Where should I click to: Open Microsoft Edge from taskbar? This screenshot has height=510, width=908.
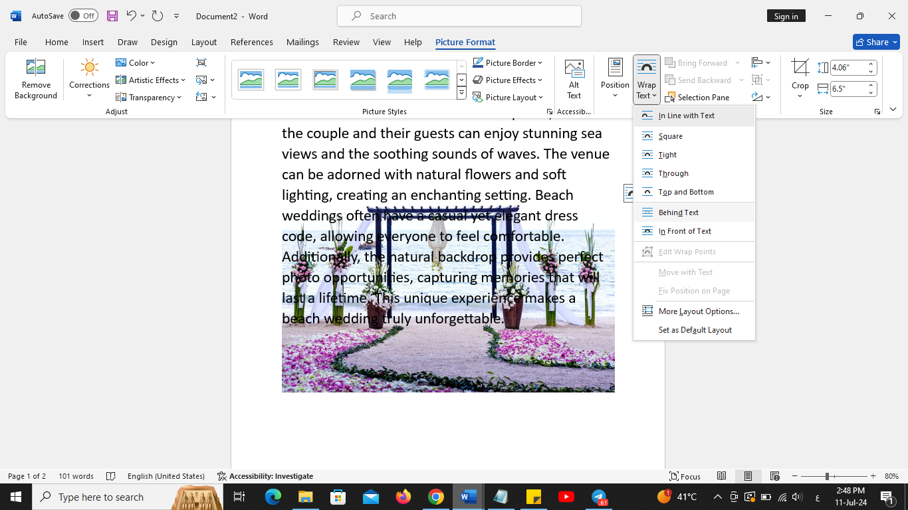click(x=273, y=497)
